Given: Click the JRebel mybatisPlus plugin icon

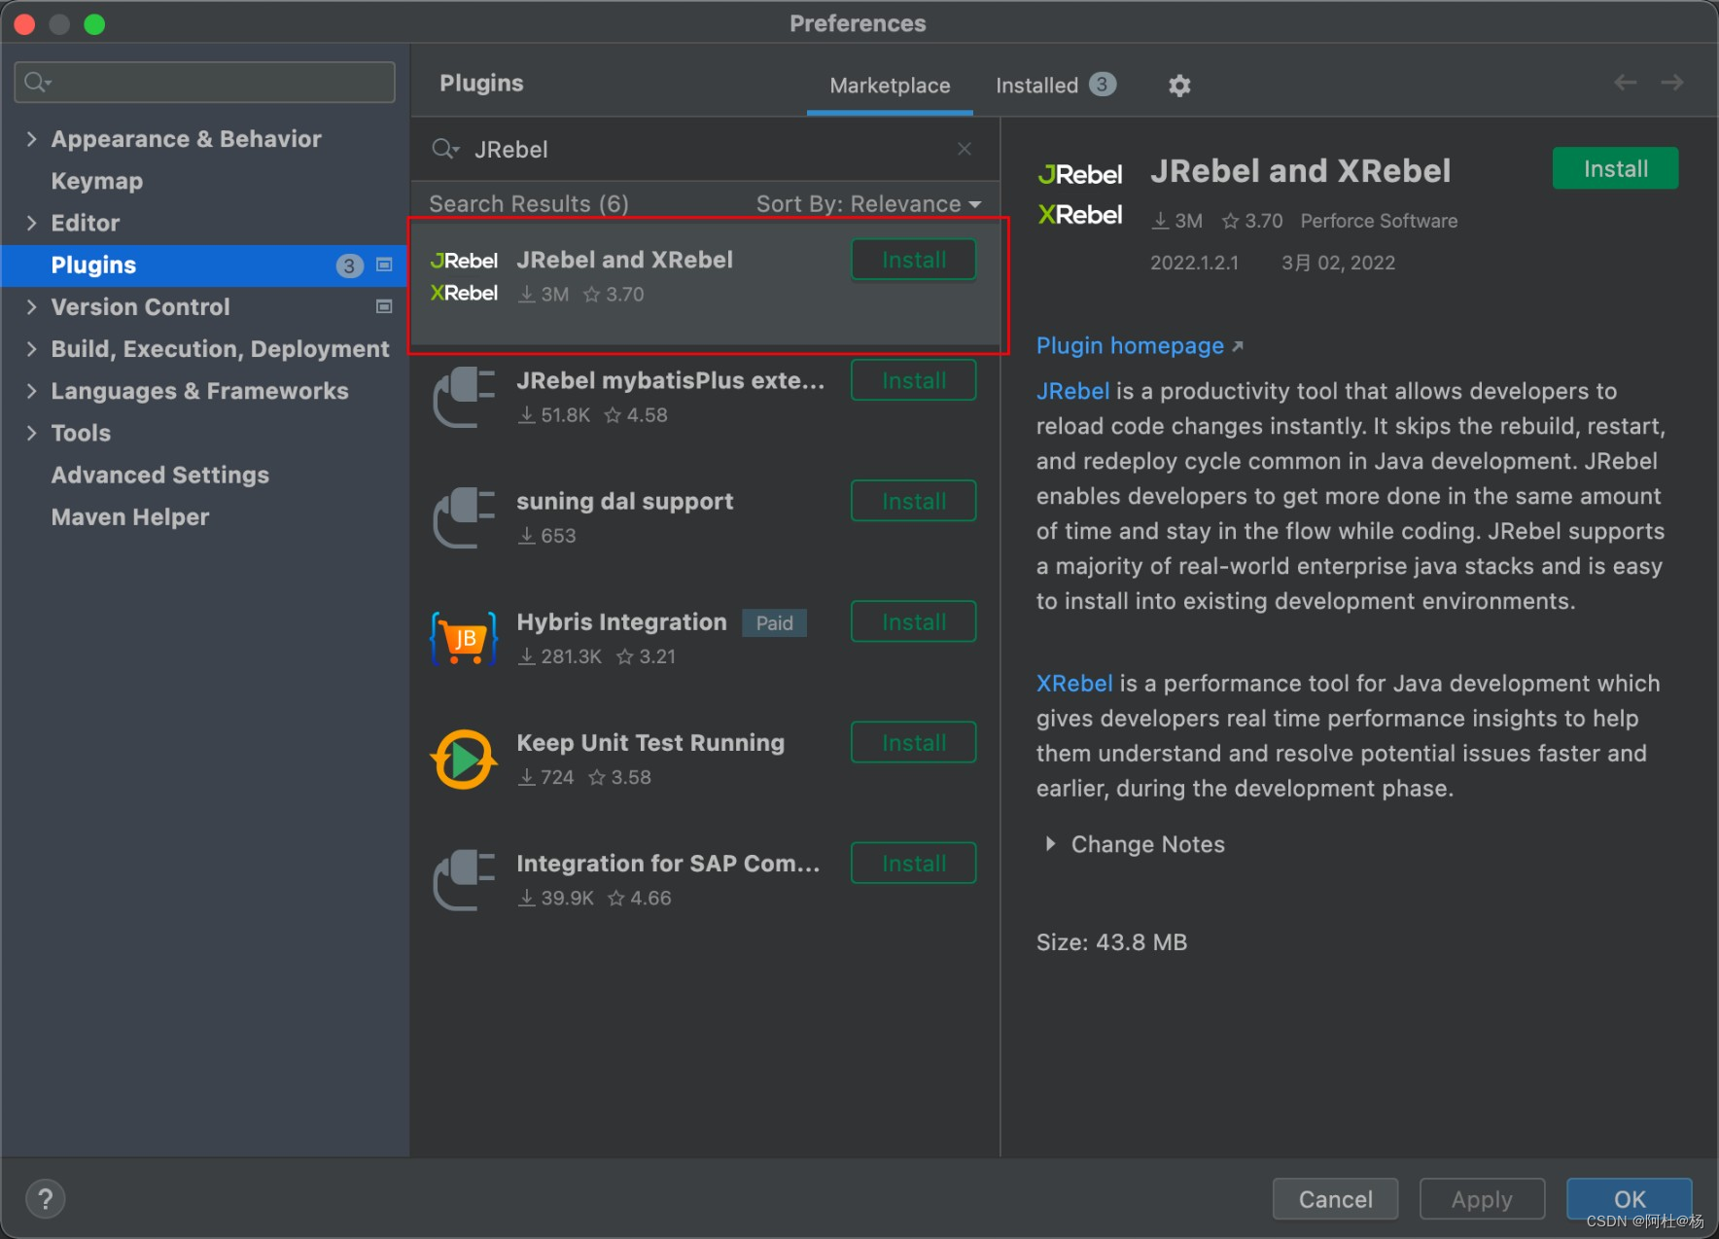Looking at the screenshot, I should click(465, 397).
